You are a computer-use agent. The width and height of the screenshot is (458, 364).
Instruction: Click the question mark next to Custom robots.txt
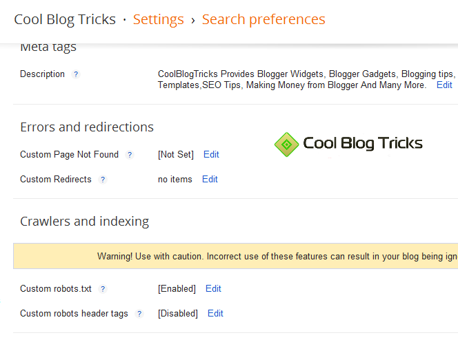pos(103,289)
